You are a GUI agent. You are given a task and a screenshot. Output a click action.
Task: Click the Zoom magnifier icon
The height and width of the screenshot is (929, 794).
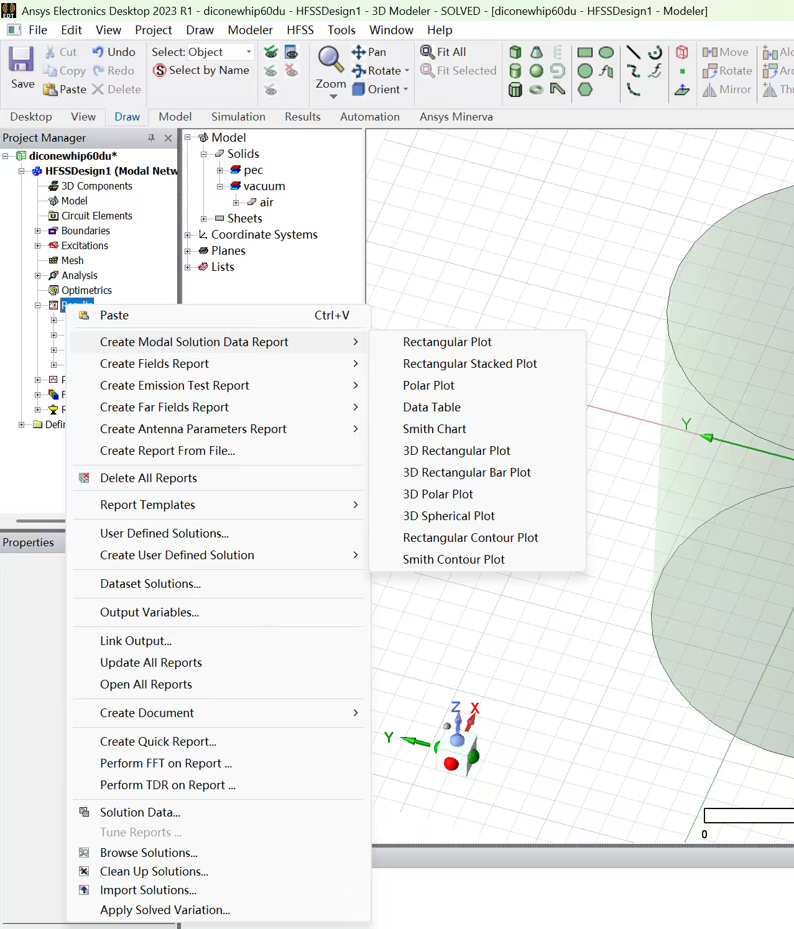[x=331, y=60]
